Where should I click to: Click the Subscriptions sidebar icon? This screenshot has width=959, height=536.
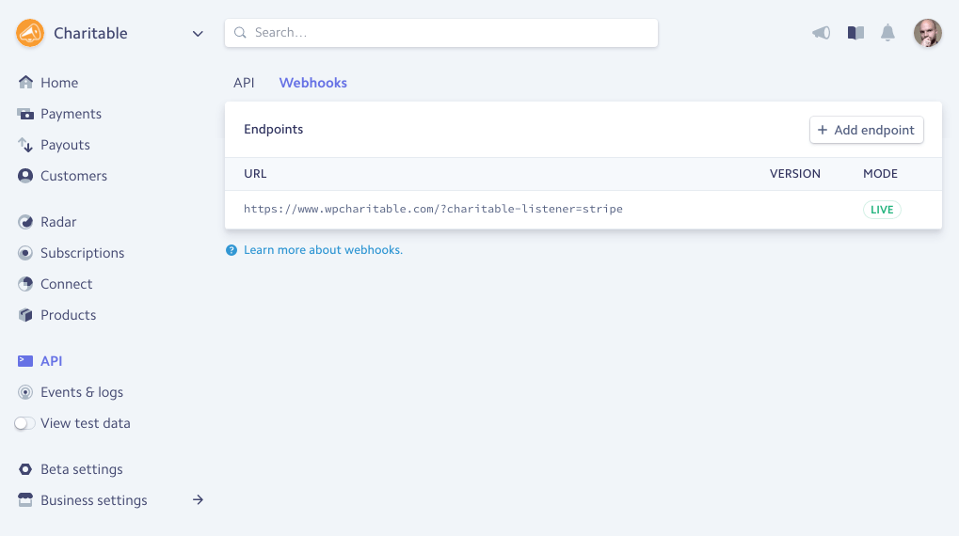(25, 253)
